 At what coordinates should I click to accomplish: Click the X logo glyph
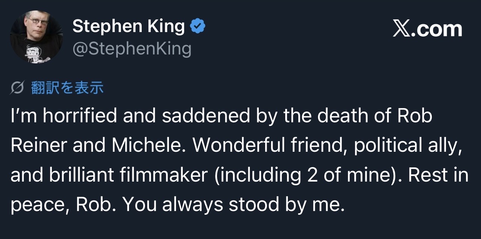pyautogui.click(x=402, y=29)
